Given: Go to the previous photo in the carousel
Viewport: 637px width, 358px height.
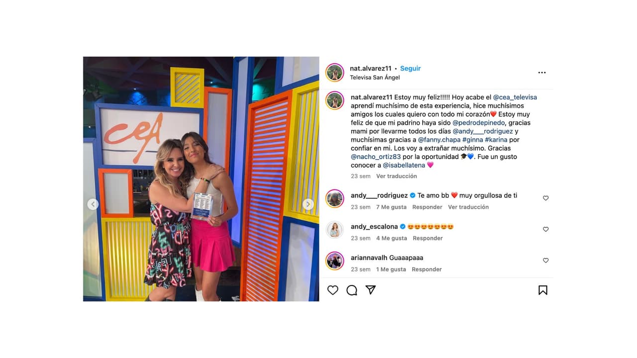Looking at the screenshot, I should (x=93, y=204).
